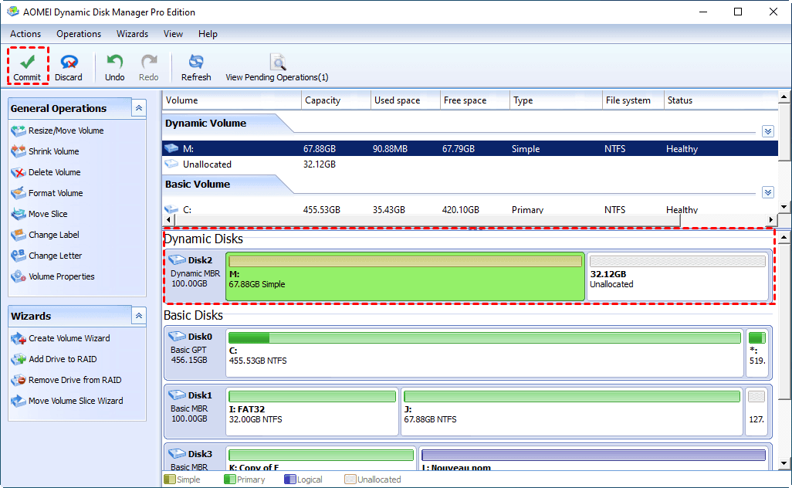Click the Commit checkmark icon
The height and width of the screenshot is (488, 792).
pos(28,62)
